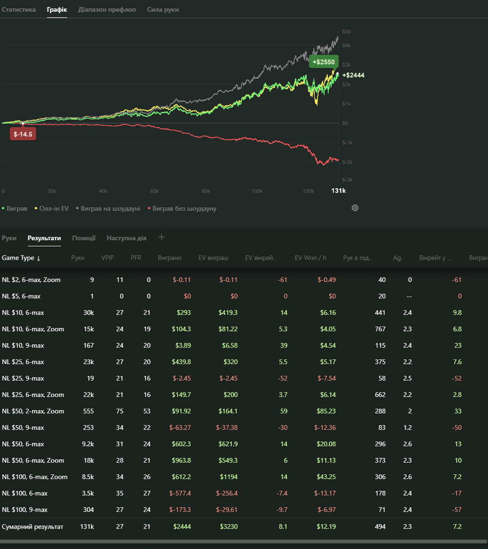Hide the red Виграв без шоудауну line

[182, 209]
